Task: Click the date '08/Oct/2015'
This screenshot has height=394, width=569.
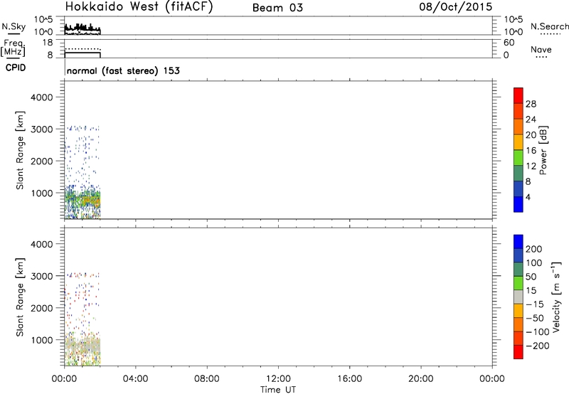Action: [456, 7]
